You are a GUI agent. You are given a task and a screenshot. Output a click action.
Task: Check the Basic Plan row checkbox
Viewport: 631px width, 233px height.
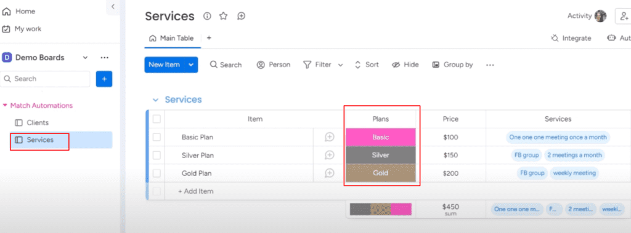coord(157,137)
